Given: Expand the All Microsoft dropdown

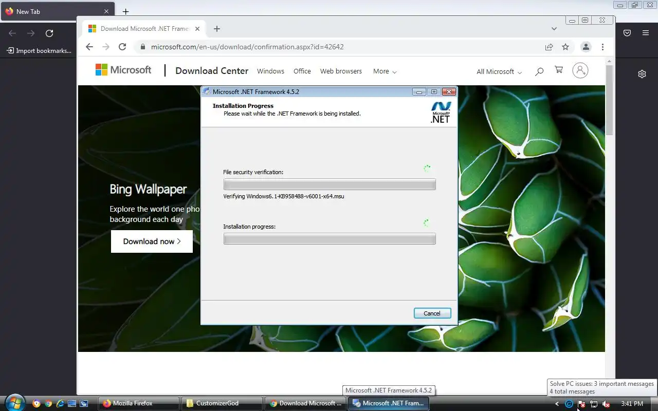Looking at the screenshot, I should [499, 72].
